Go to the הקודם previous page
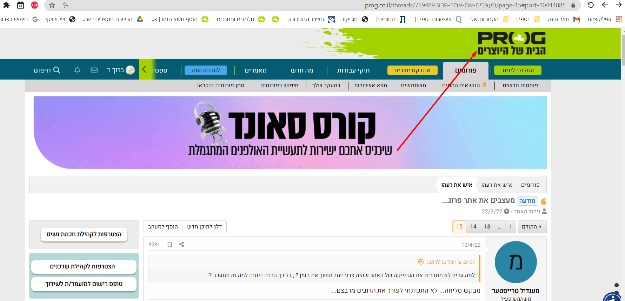This screenshot has width=625, height=301. click(x=532, y=227)
